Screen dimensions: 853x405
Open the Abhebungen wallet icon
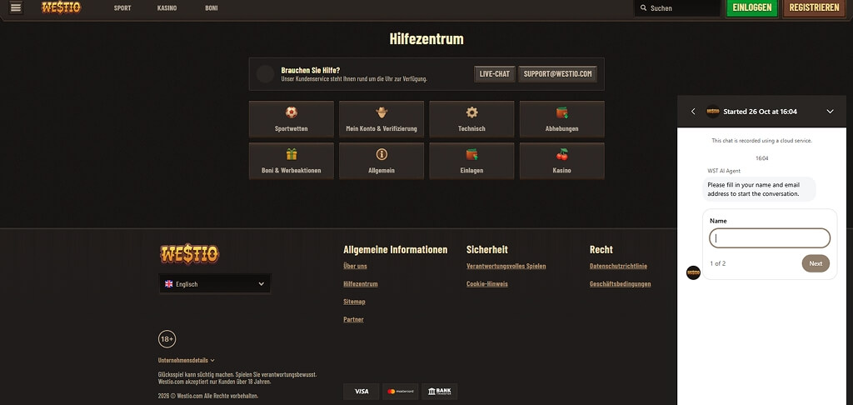[x=562, y=112]
